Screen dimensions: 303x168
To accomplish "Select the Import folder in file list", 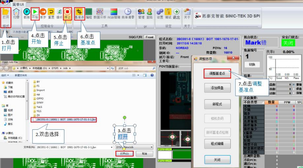I will (x=39, y=90).
